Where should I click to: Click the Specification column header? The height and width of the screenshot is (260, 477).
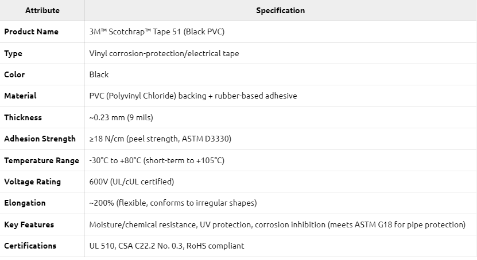point(280,10)
